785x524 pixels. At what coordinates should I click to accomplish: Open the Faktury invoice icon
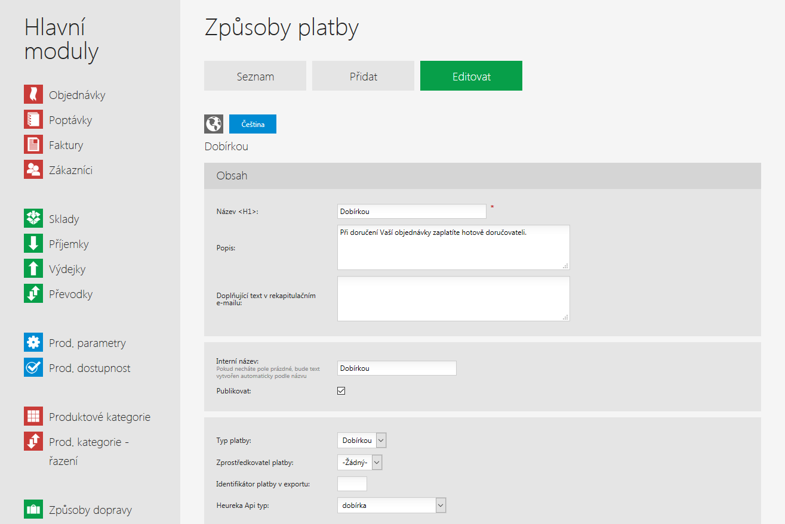tap(33, 144)
